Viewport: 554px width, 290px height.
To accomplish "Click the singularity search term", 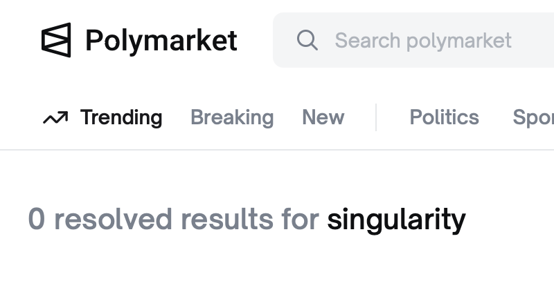I will (x=396, y=220).
